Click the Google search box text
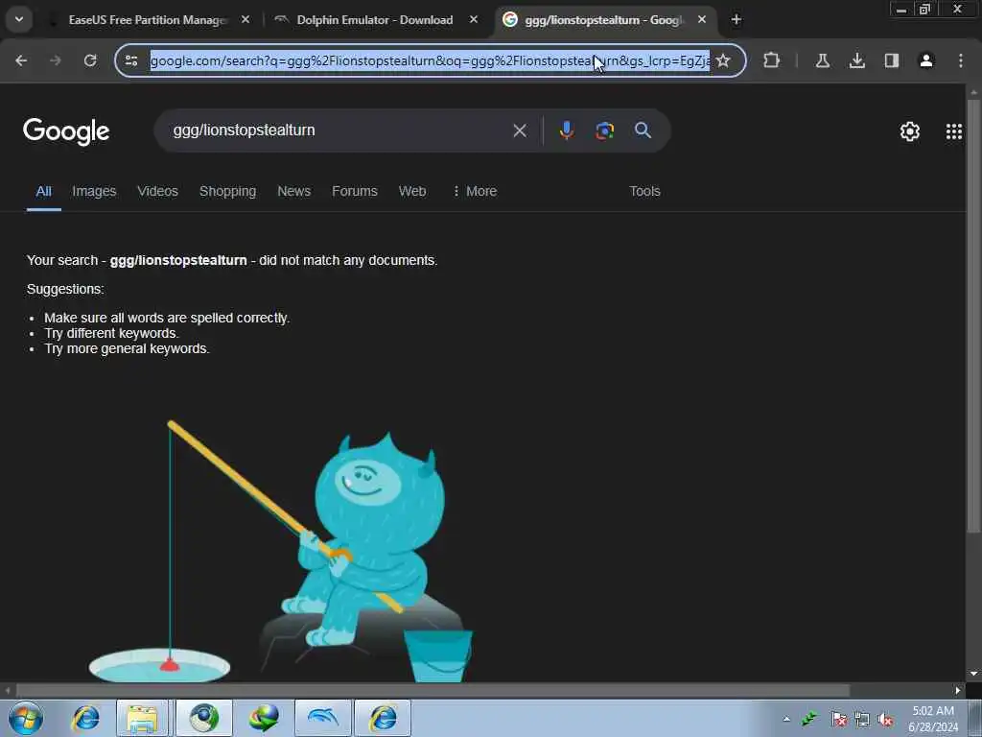The width and height of the screenshot is (982, 737). click(245, 131)
